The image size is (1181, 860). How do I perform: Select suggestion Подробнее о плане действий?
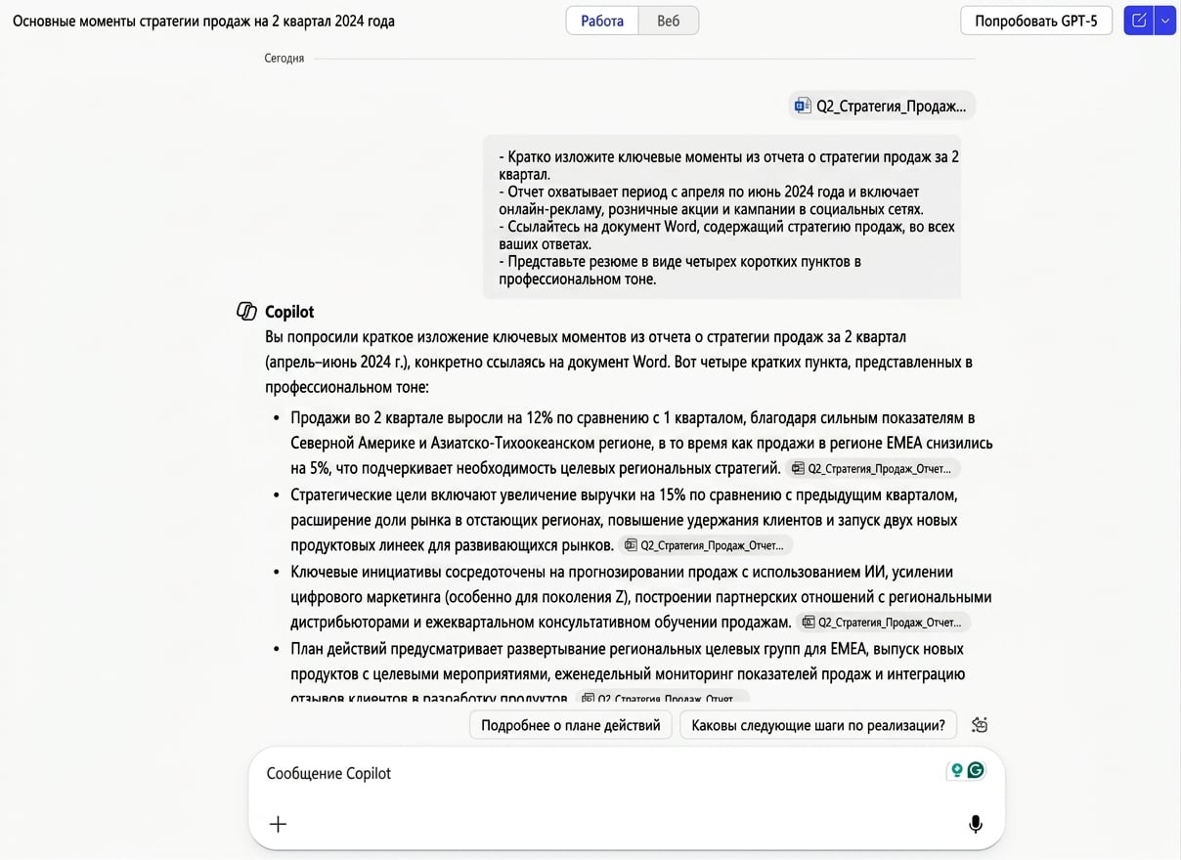coord(571,725)
